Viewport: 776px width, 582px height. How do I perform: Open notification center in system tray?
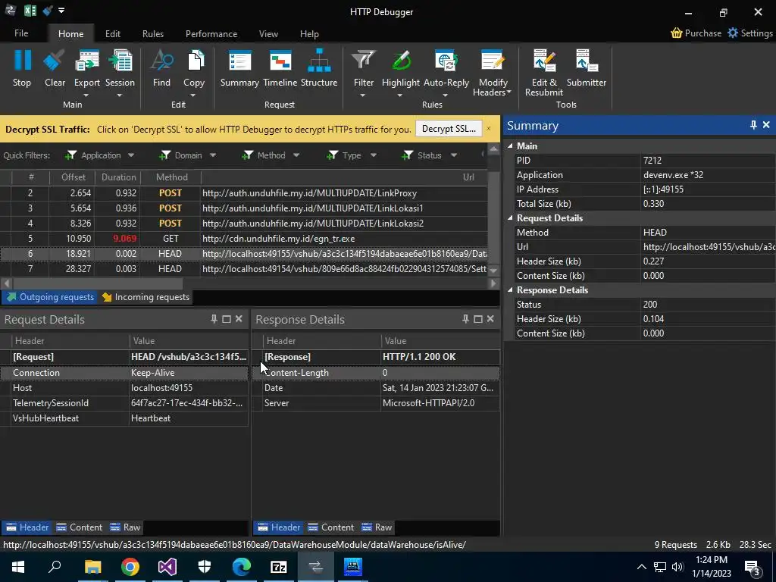click(753, 567)
